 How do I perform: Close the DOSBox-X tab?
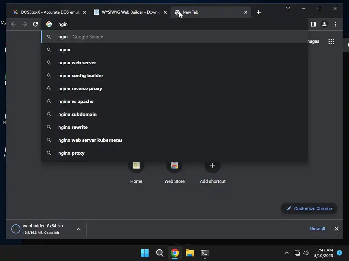point(85,13)
